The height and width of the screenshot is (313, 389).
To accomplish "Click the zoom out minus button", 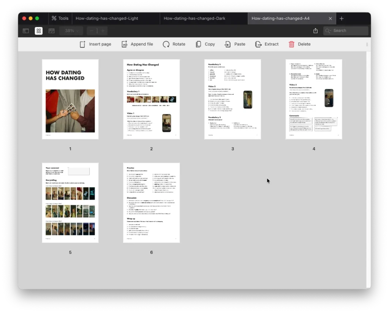I will click(x=92, y=31).
